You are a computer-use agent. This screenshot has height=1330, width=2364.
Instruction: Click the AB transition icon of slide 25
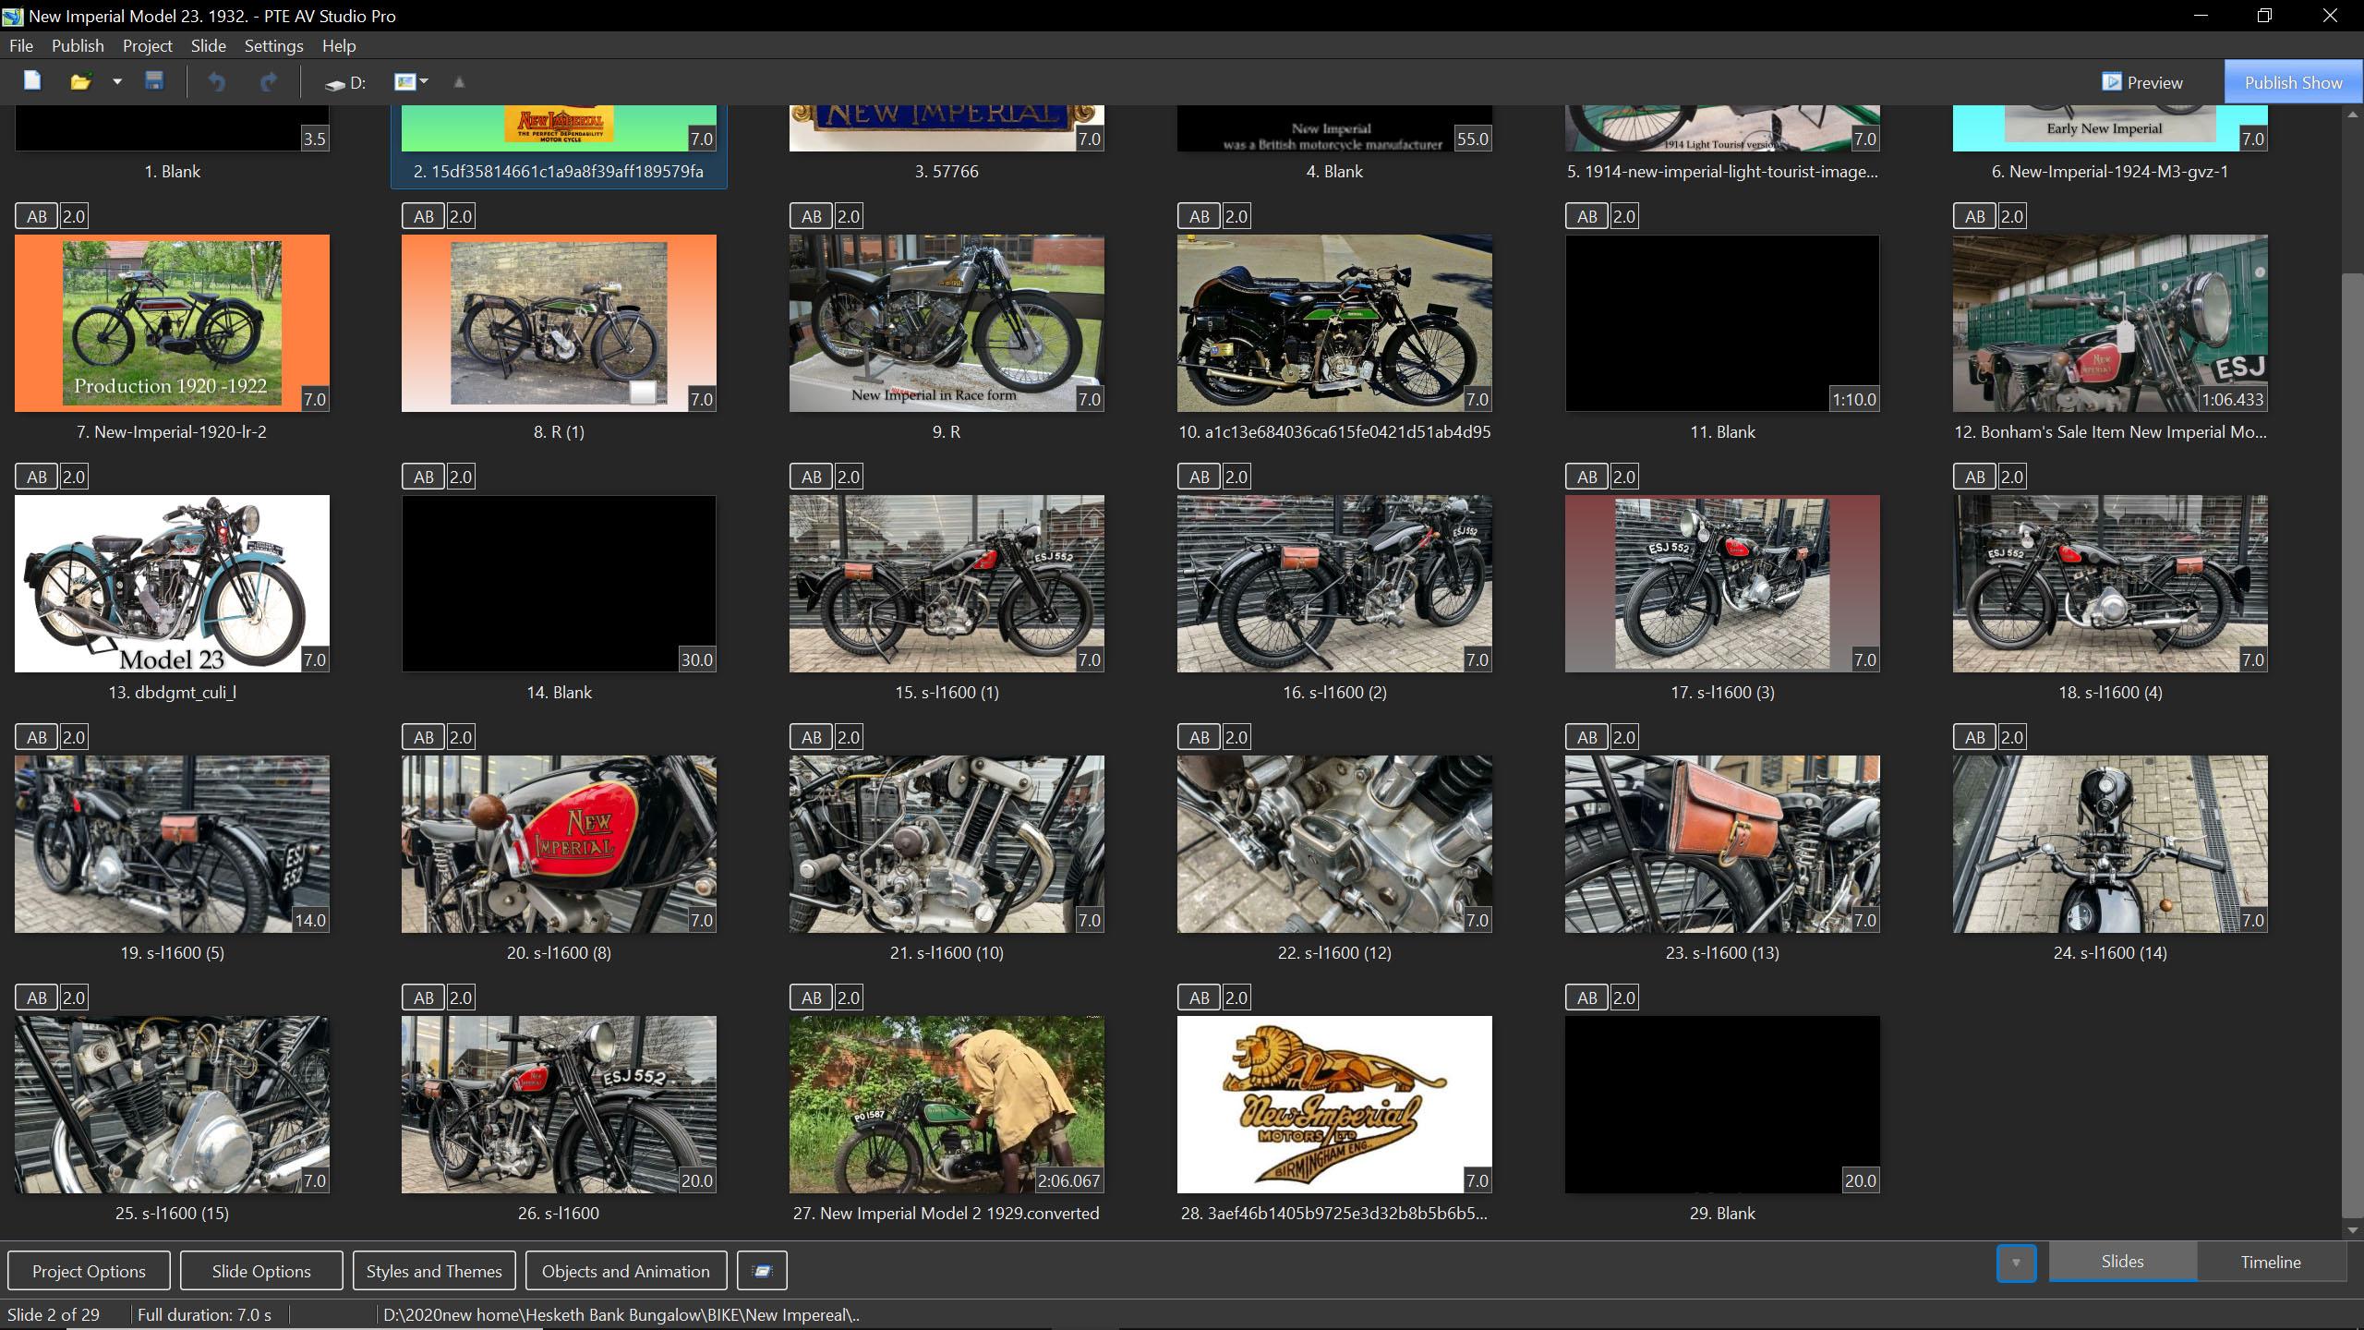(x=37, y=998)
